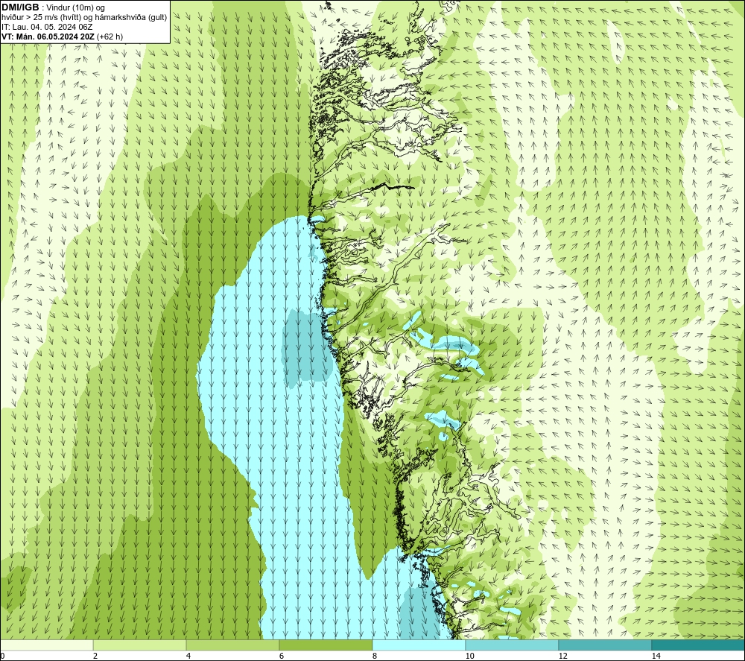Click the scale label '6'
Viewport: 745px width, 661px height.
pyautogui.click(x=282, y=656)
